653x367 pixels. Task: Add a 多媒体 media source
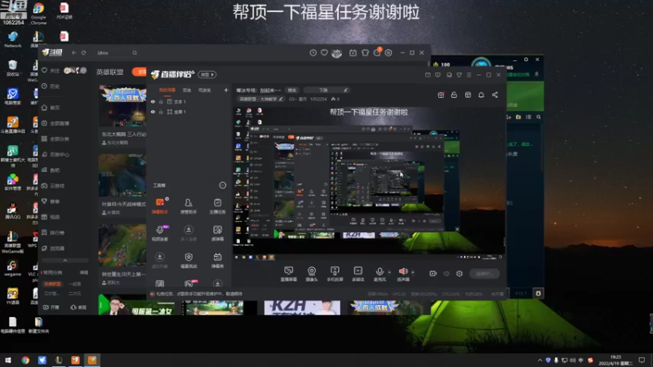[x=358, y=274]
